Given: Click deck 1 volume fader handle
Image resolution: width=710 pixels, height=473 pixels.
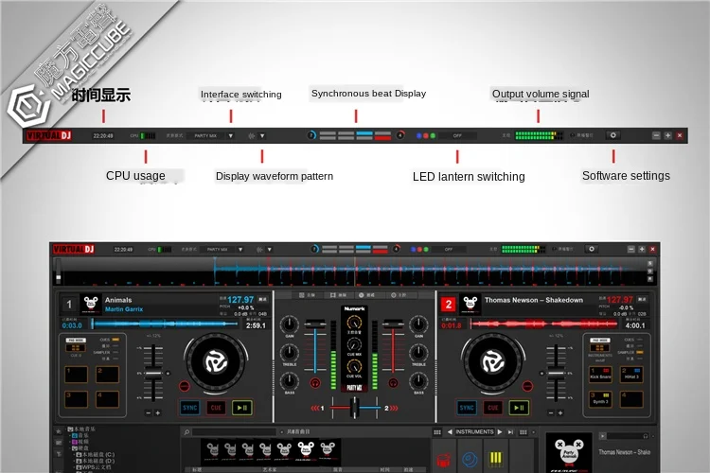Looking at the screenshot, I should click(315, 324).
